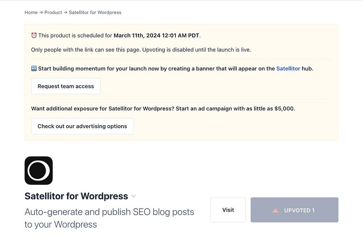Click the Satellitor product logo icon
The image size is (363, 244).
click(38, 170)
